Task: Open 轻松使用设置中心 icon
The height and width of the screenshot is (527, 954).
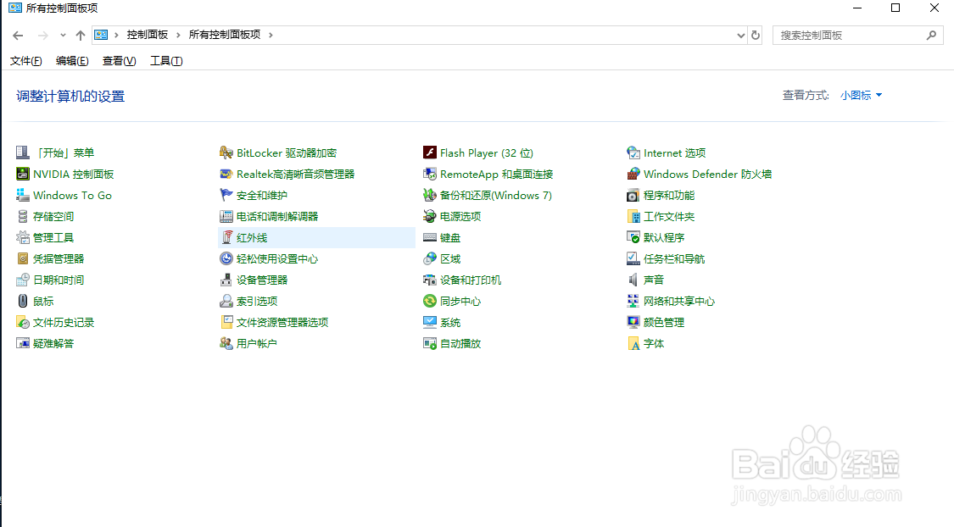Action: [226, 259]
